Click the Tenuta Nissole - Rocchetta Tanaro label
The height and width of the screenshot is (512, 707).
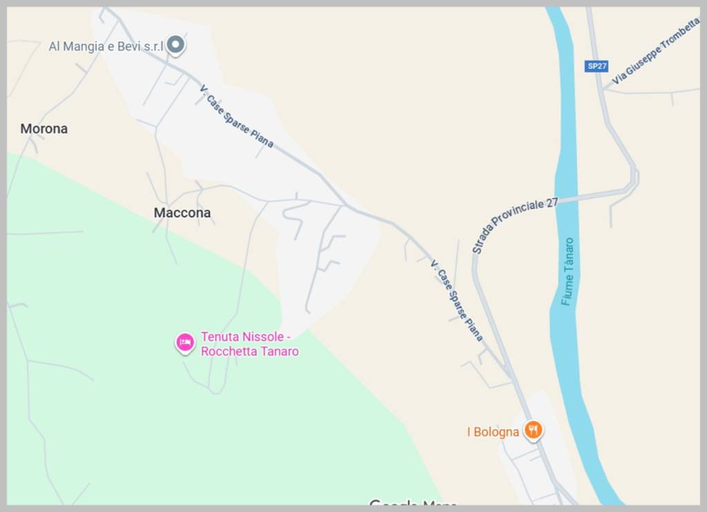coord(250,344)
